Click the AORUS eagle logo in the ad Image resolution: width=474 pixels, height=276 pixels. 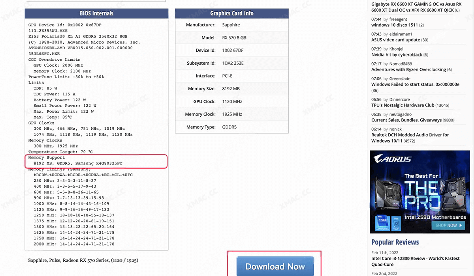pos(393,159)
